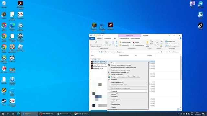
Task: Choose Edit with Notepad++ menu entry
Action: [128, 74]
